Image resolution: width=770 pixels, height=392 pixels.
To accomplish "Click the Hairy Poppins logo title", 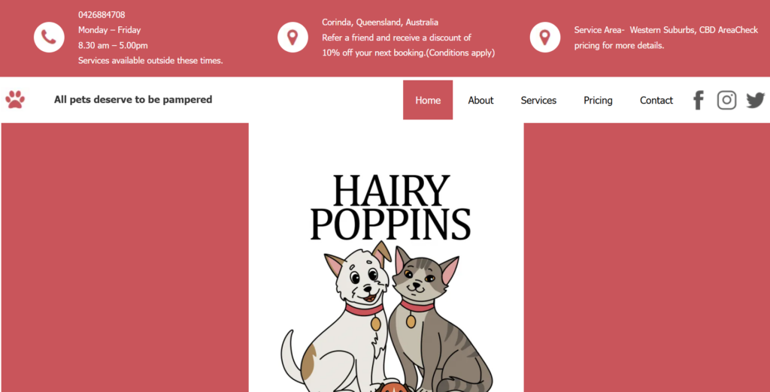I will pos(391,207).
